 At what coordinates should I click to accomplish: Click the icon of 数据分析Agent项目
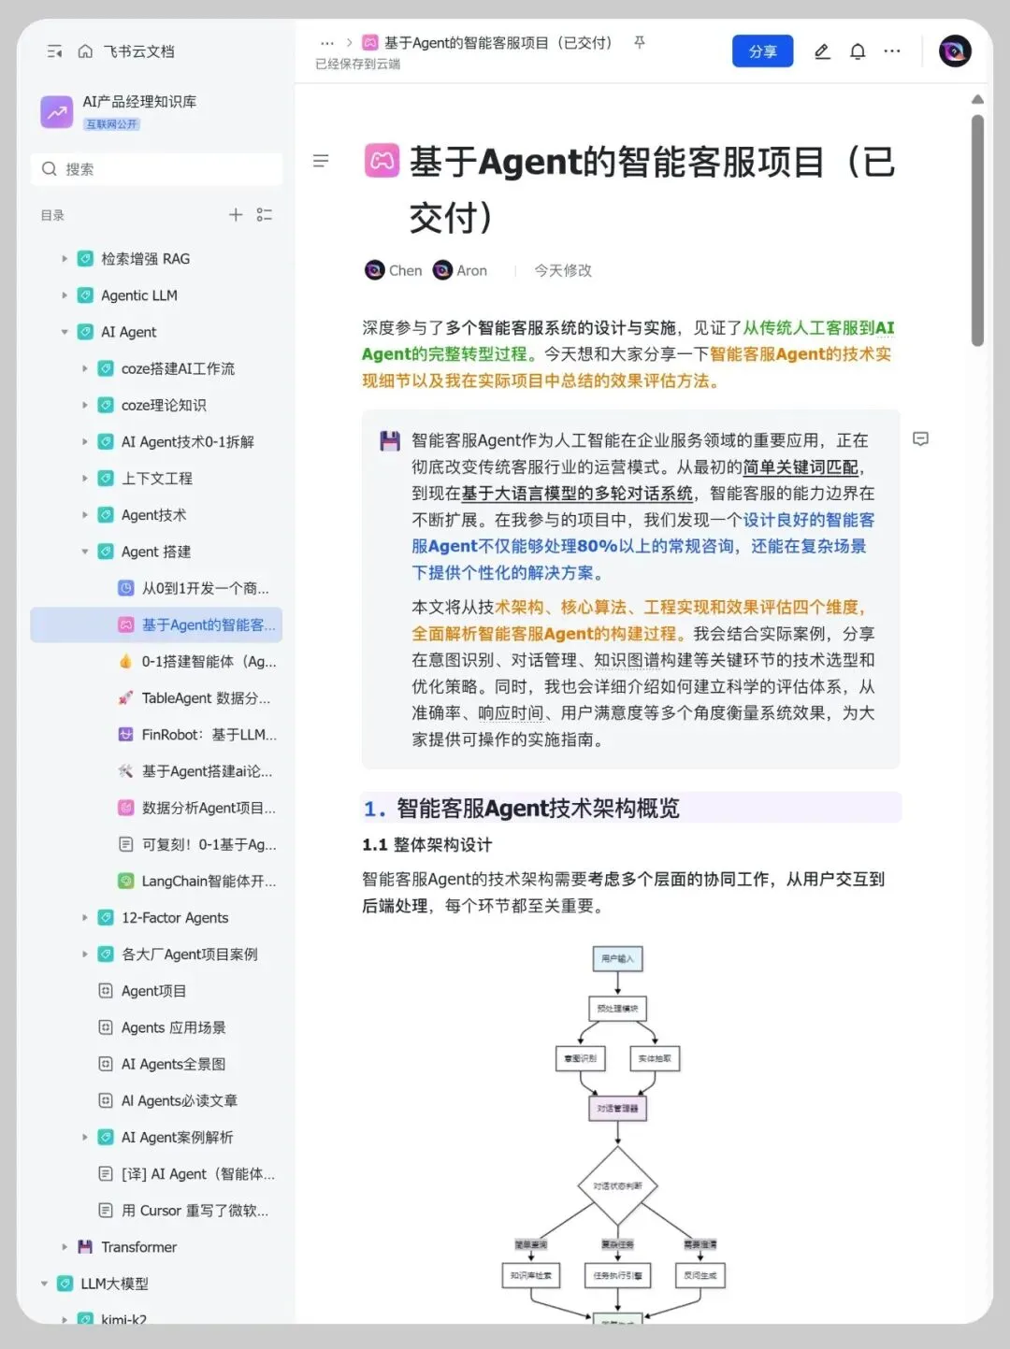pos(125,808)
